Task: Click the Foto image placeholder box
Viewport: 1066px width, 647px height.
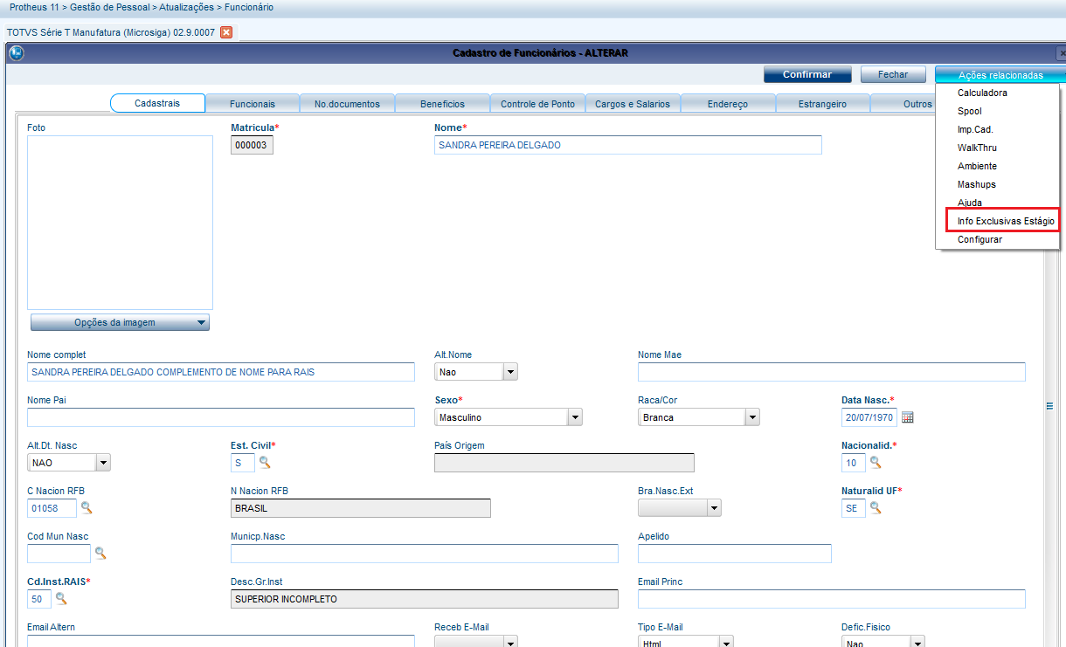Action: click(x=120, y=223)
